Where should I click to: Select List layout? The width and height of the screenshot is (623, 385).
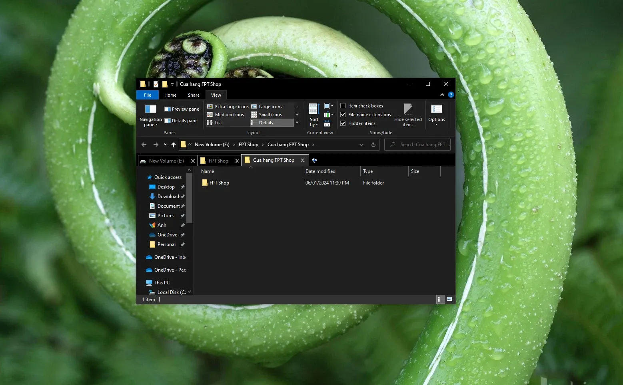(214, 123)
